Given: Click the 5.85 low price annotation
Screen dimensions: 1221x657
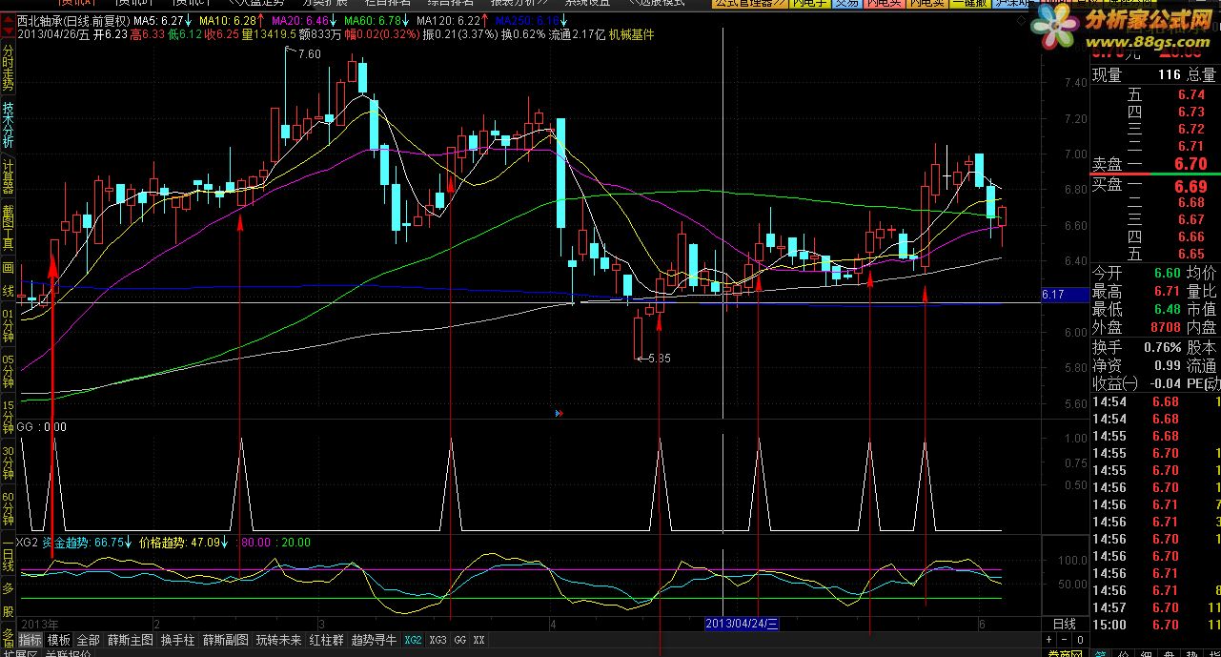Looking at the screenshot, I should 658,359.
